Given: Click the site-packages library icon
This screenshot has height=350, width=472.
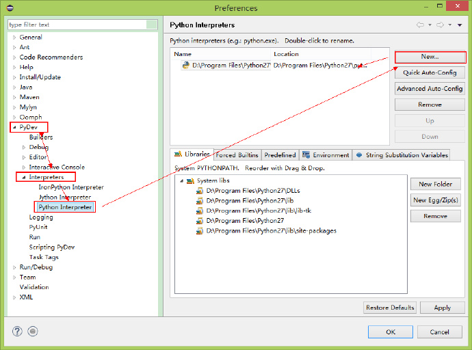Looking at the screenshot, I should [x=200, y=231].
